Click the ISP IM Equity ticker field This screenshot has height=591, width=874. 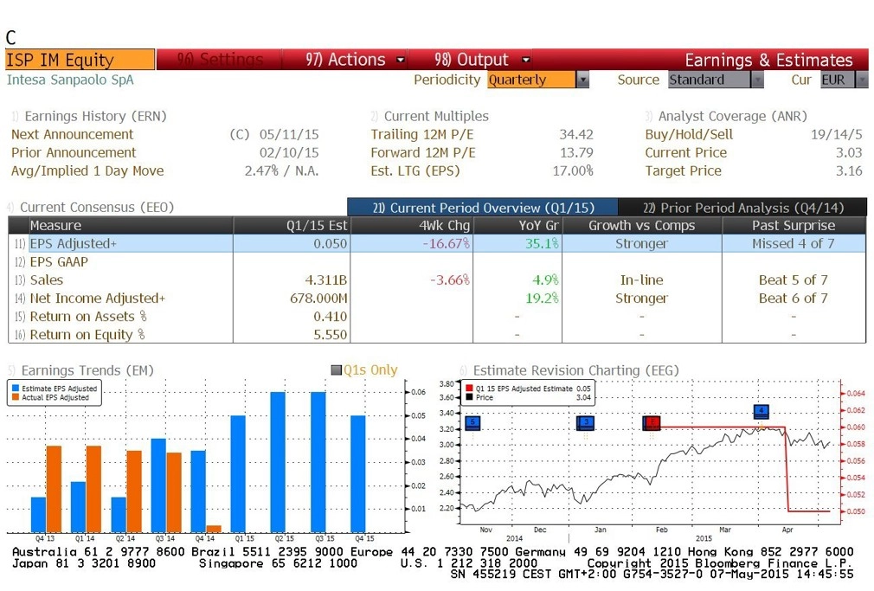click(x=80, y=60)
